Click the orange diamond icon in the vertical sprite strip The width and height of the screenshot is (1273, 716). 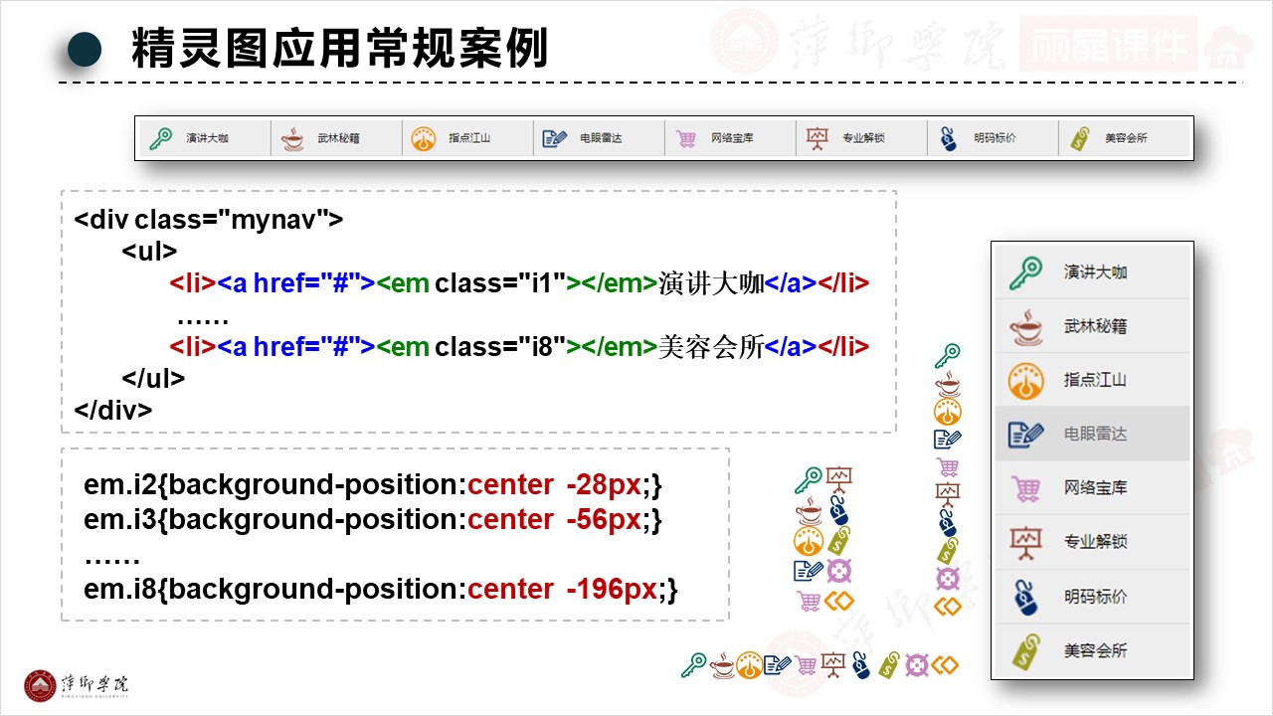coord(948,606)
